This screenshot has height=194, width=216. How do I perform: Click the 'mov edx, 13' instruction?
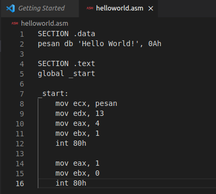pos(80,113)
